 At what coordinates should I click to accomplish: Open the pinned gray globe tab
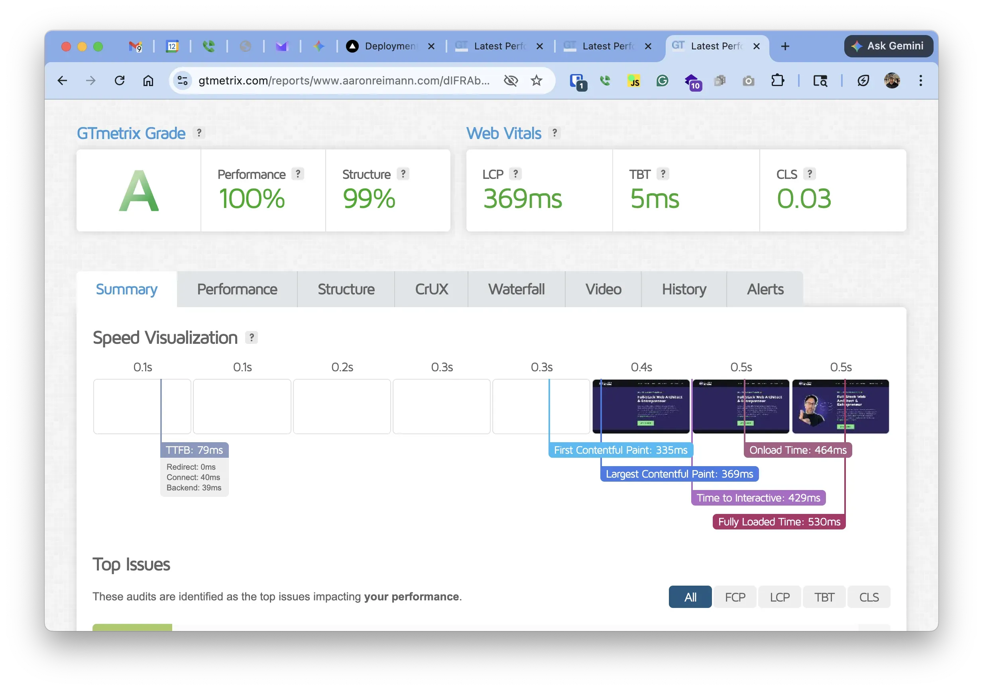[x=245, y=46]
